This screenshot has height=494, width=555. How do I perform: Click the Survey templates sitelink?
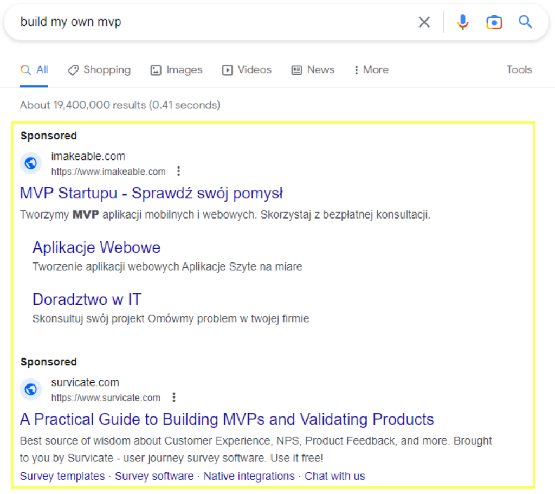click(62, 476)
